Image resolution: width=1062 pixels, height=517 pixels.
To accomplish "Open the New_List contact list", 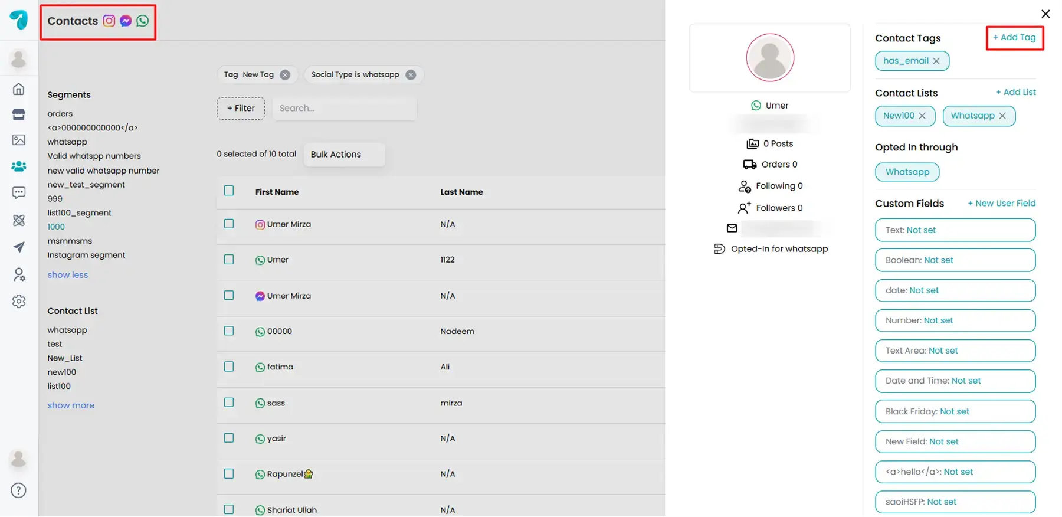I will [65, 358].
